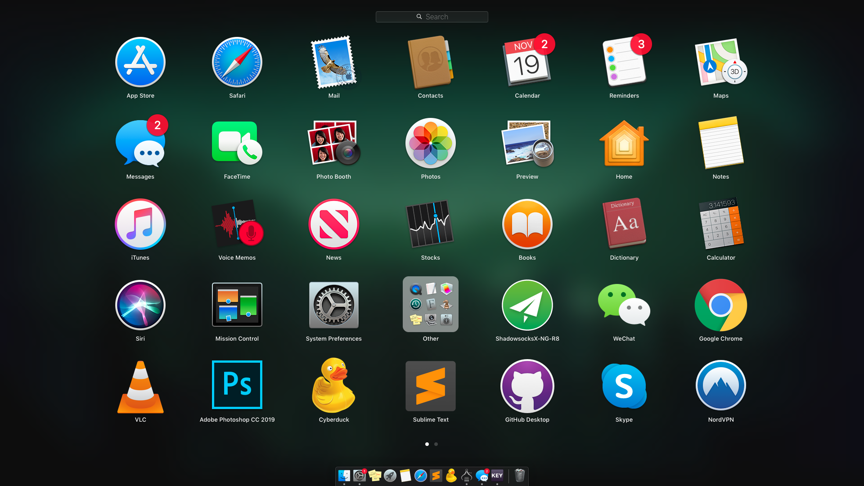Open Notes in the Launchpad grid
This screenshot has width=864, height=486.
click(721, 143)
